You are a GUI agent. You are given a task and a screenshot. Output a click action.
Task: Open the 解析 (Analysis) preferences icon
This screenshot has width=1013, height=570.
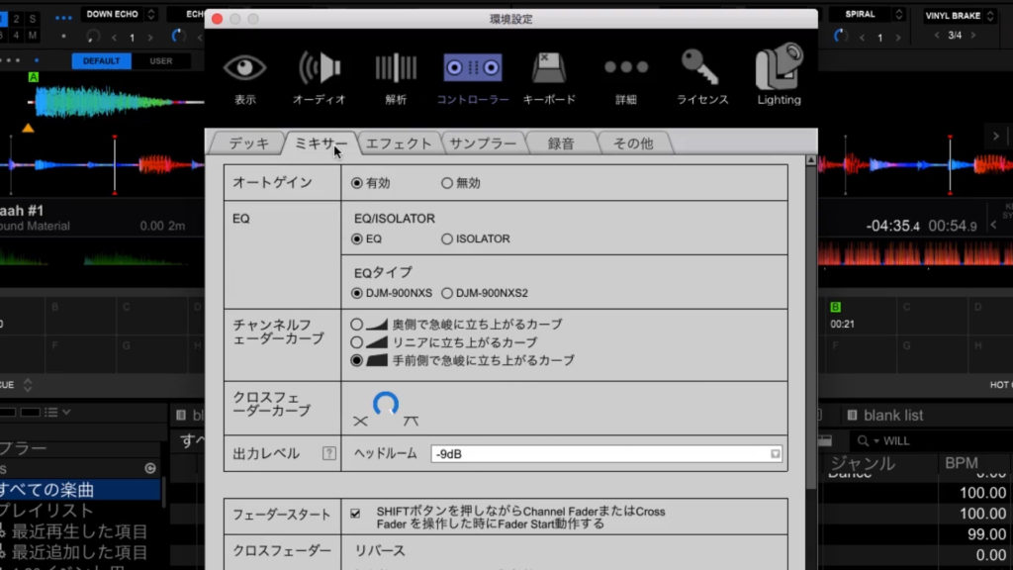(395, 75)
